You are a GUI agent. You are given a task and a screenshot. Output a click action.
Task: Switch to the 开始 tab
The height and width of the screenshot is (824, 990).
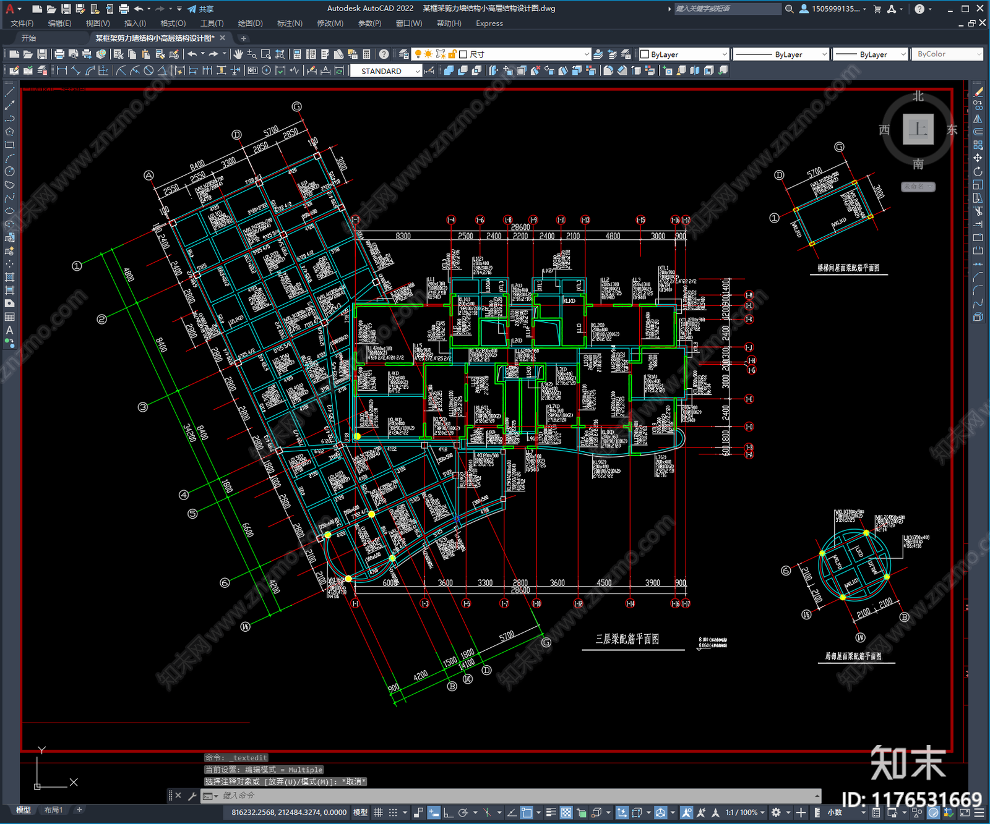pyautogui.click(x=29, y=38)
